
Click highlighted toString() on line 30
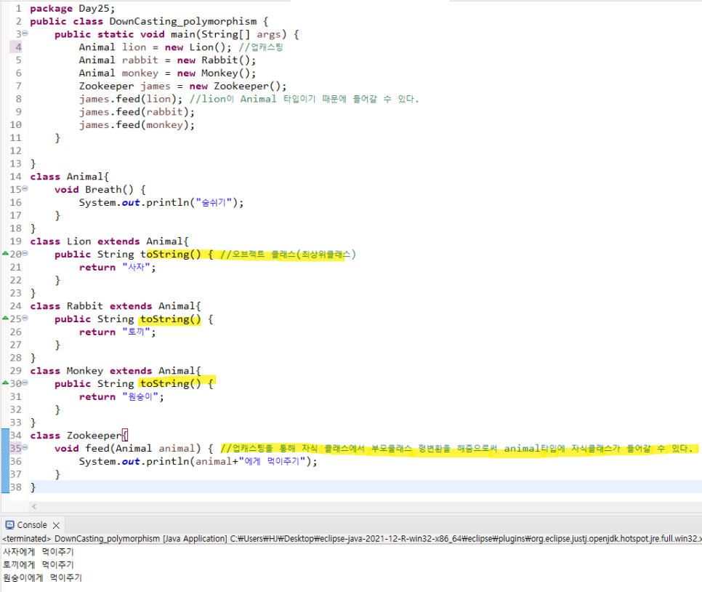(171, 383)
